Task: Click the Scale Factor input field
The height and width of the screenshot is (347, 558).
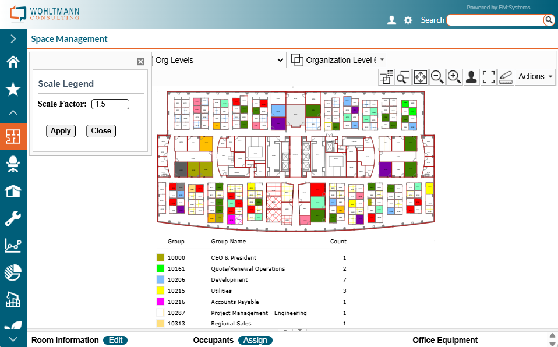Action: pos(110,104)
